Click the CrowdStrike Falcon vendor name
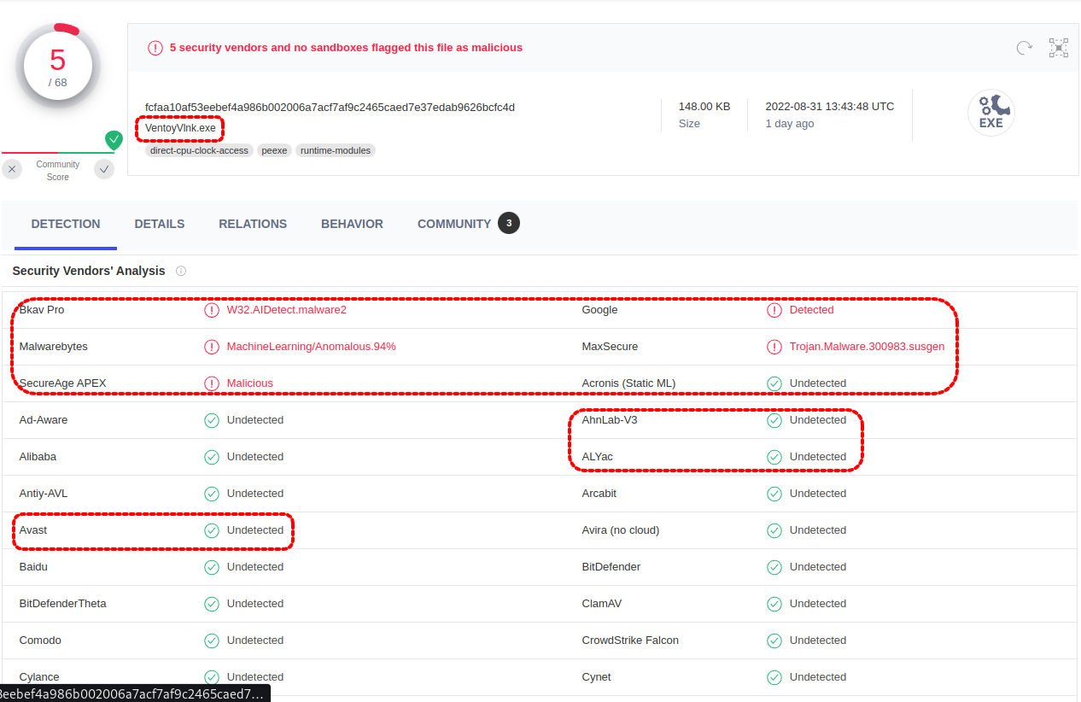 (x=630, y=641)
